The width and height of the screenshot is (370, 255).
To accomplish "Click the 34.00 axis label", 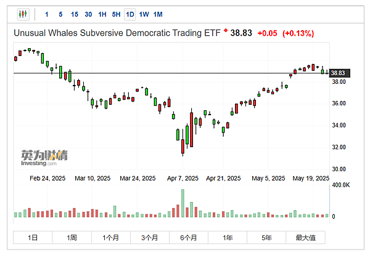I will click(339, 125).
